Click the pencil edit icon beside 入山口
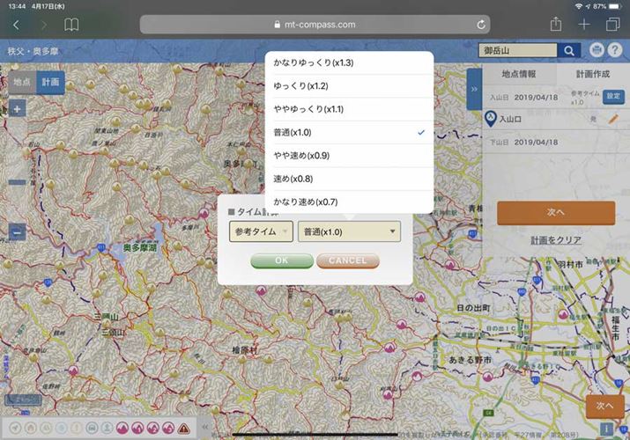The height and width of the screenshot is (440, 630). point(613,118)
